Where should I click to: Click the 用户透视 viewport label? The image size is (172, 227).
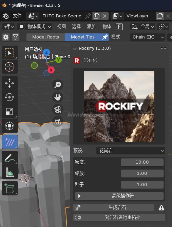[x=34, y=49]
